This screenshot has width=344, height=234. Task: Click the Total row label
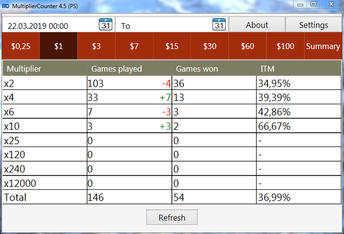[15, 197]
